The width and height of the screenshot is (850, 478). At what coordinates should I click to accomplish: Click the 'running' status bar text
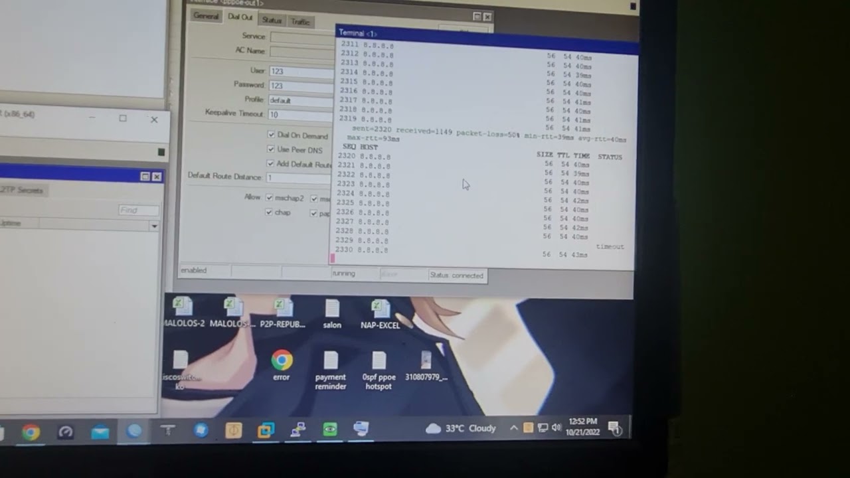[x=344, y=274]
